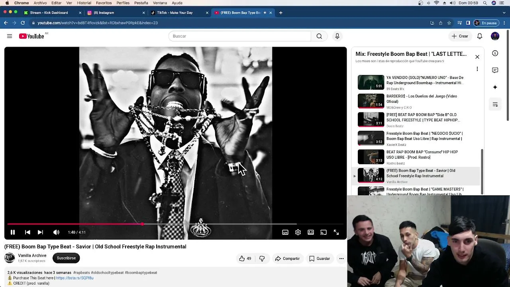Open the YouTube notifications bell
Screen dimensions: 510x287
(x=480, y=36)
